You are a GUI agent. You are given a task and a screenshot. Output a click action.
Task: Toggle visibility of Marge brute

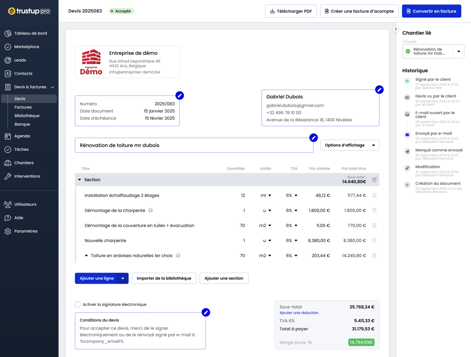click(x=310, y=343)
